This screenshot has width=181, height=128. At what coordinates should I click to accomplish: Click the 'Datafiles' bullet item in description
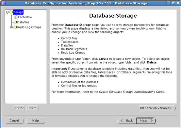pyautogui.click(x=67, y=45)
